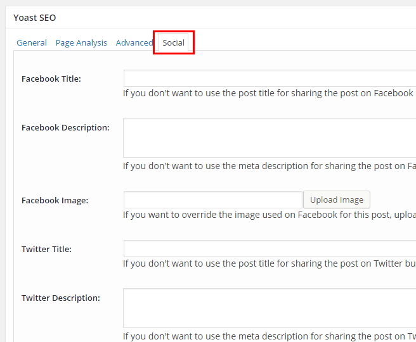Viewport: 416px width, 342px height.
Task: Switch to the Page Analysis tab
Action: pos(81,42)
